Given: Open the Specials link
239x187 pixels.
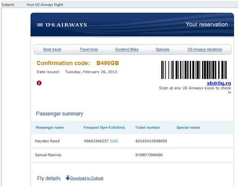Looking at the screenshot, I should click(162, 50).
